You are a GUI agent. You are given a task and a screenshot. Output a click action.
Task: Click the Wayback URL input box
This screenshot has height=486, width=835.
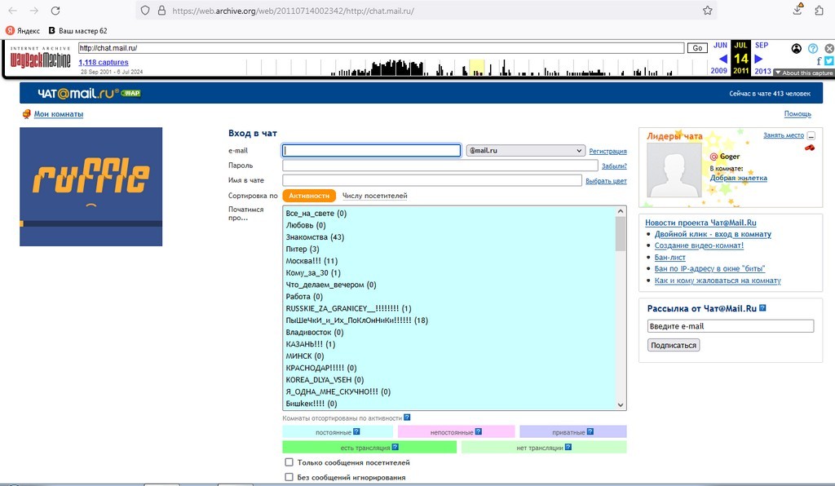coord(381,48)
